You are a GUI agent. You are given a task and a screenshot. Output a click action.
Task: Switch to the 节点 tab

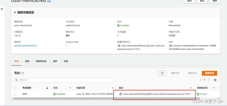[x=16, y=61]
